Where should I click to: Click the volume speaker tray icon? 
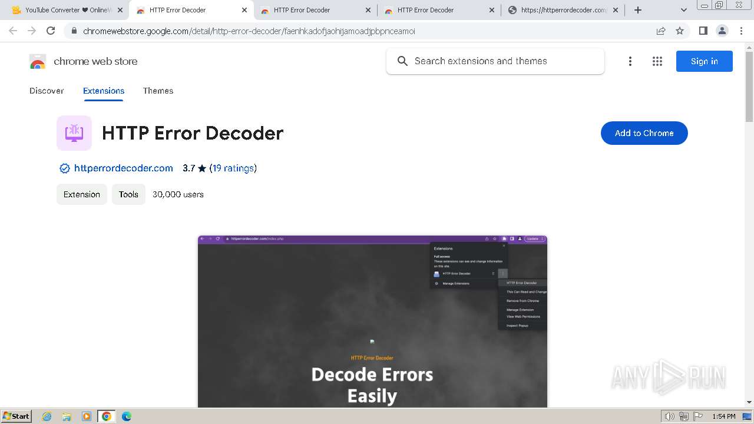[x=670, y=416]
